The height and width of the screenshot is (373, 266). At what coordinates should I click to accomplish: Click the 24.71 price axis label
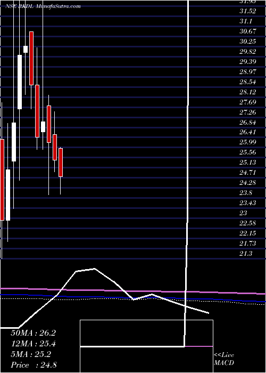(248, 173)
